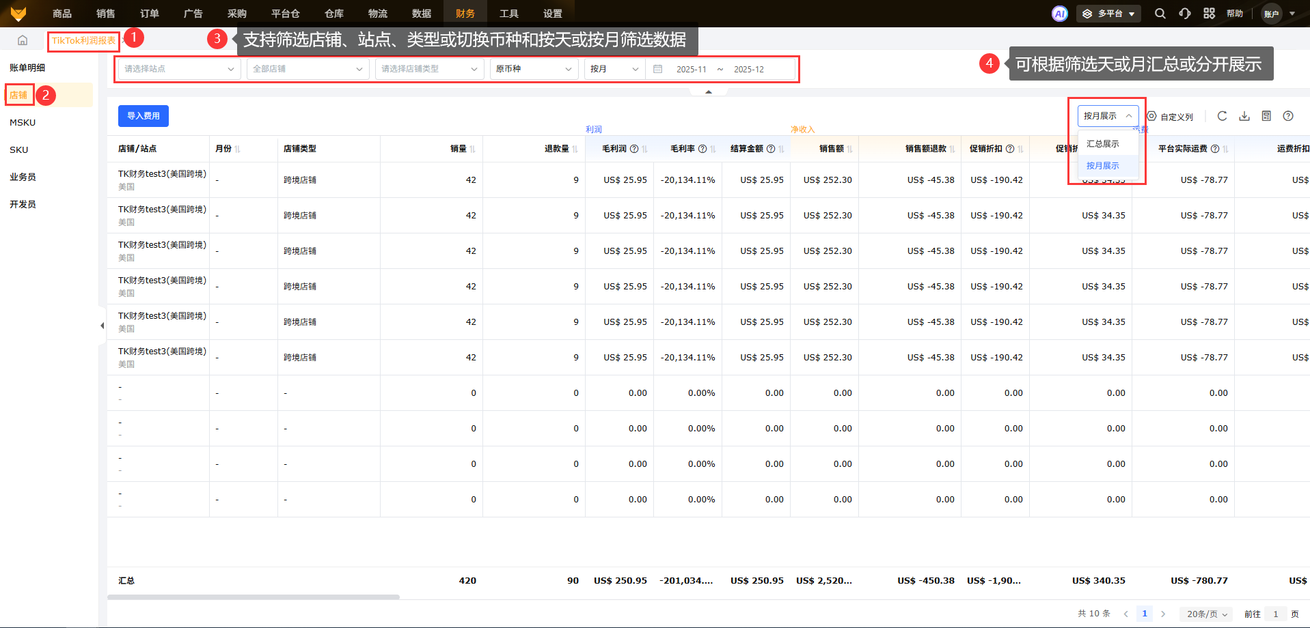Open the AI assistant icon
This screenshot has height=628, width=1310.
1059,14
